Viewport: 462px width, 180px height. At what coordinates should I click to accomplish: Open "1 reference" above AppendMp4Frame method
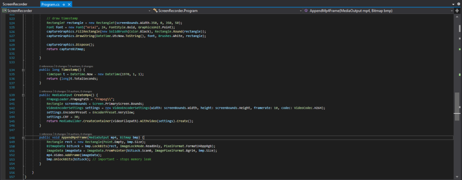[46, 134]
